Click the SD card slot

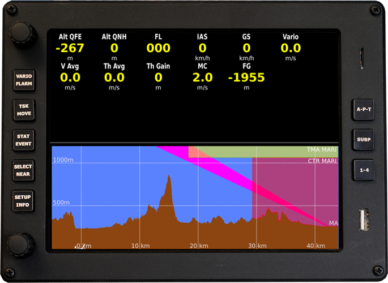(361, 58)
